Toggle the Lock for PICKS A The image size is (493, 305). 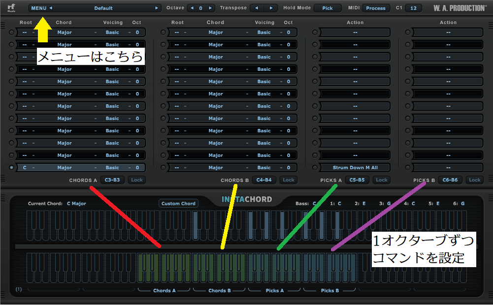pos(381,180)
